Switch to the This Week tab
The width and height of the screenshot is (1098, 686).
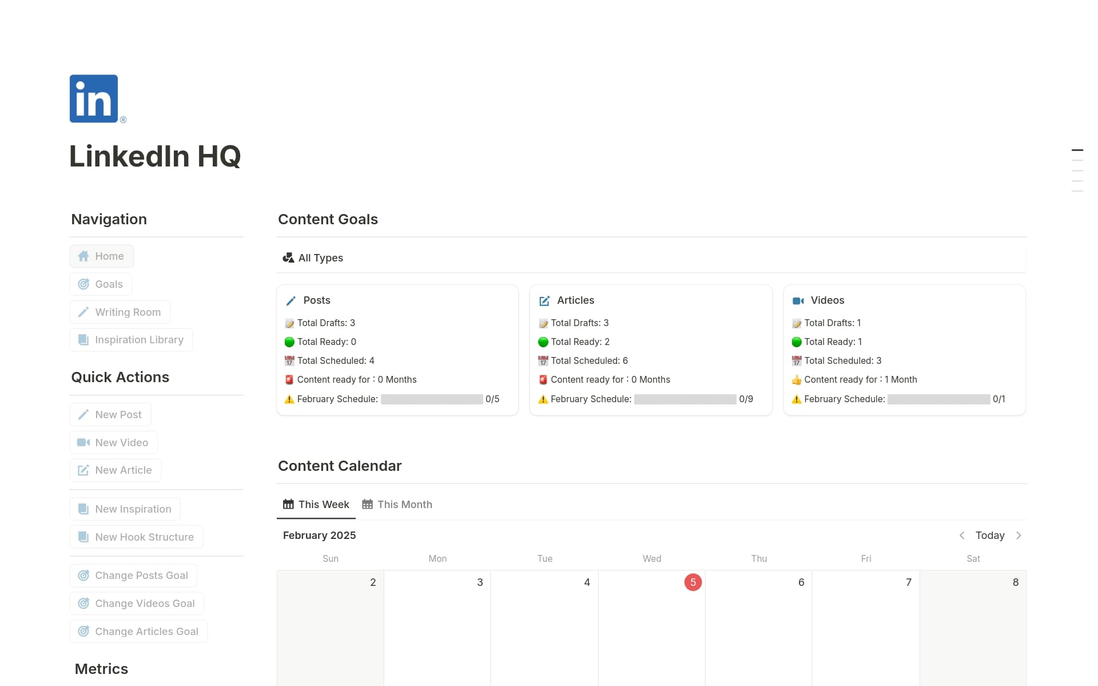[x=316, y=505]
